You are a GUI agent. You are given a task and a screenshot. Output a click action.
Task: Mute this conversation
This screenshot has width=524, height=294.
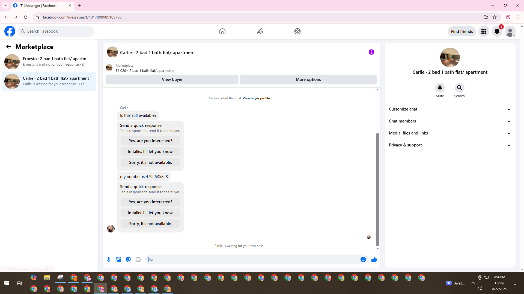[x=440, y=88]
